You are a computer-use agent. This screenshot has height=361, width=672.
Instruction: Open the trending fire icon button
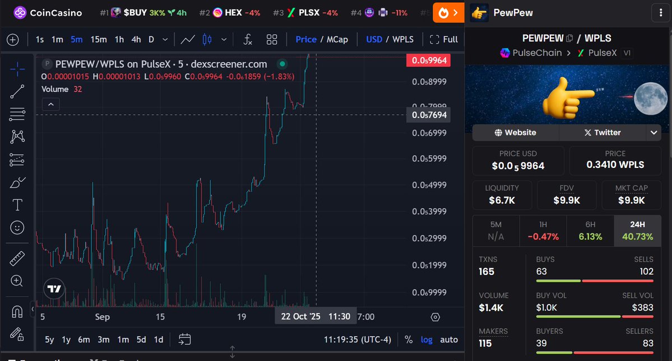448,13
